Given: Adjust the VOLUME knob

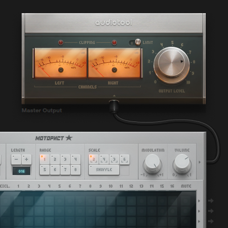Looking at the screenshot, I should tap(182, 164).
